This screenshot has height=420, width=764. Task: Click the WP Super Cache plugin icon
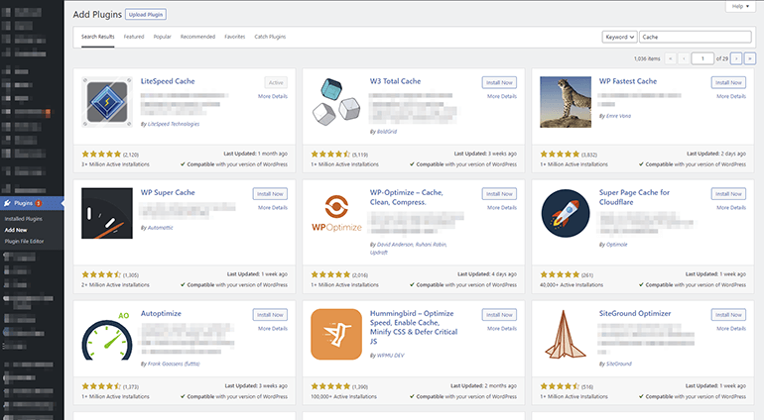(107, 213)
